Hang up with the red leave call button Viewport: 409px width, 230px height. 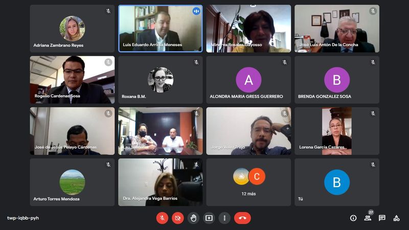(242, 218)
